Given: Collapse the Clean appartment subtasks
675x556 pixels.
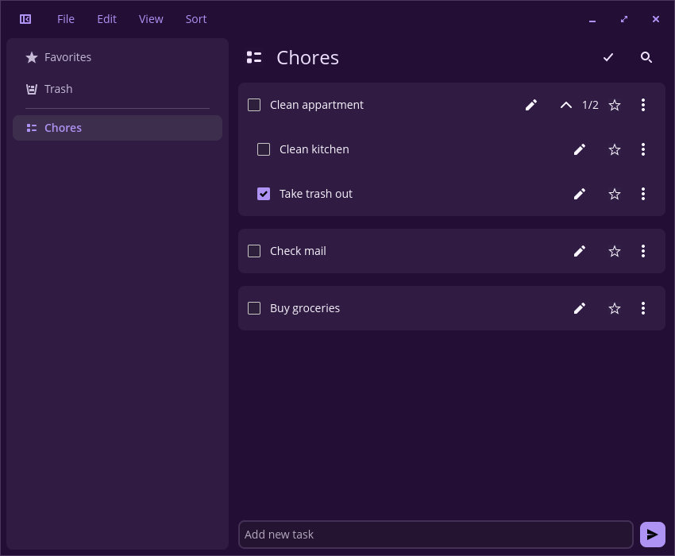Looking at the screenshot, I should [565, 105].
